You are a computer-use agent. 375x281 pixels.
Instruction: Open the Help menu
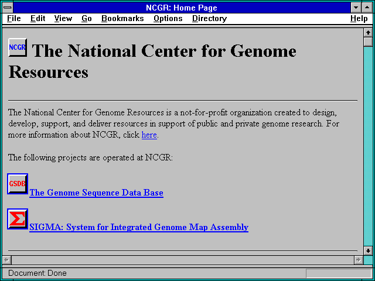coord(359,18)
